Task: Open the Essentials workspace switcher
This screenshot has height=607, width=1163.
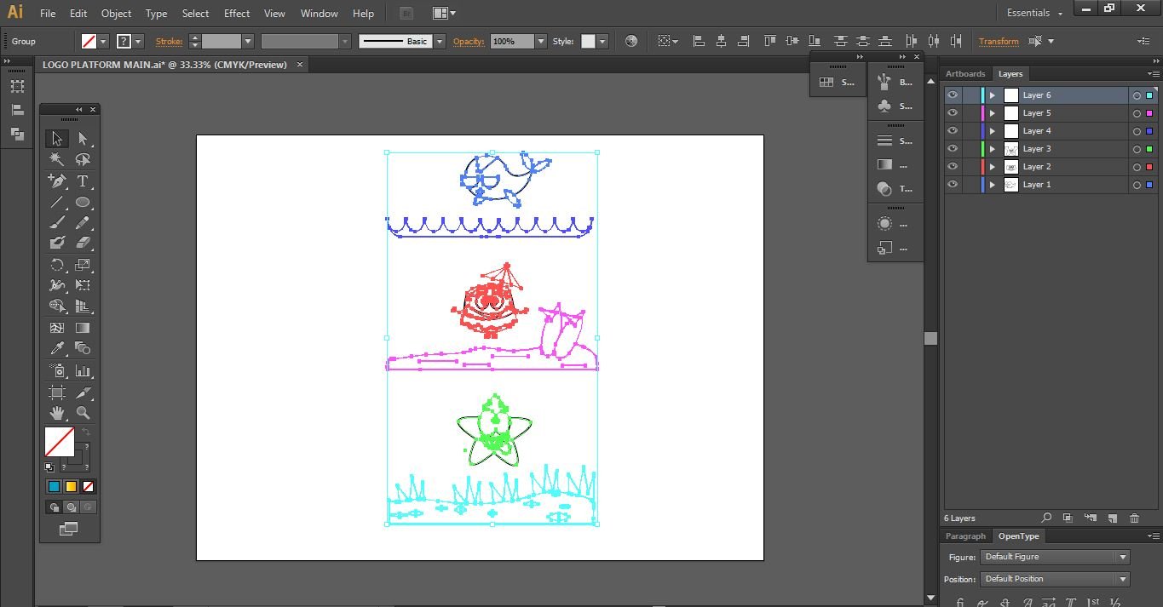Action: point(1034,14)
